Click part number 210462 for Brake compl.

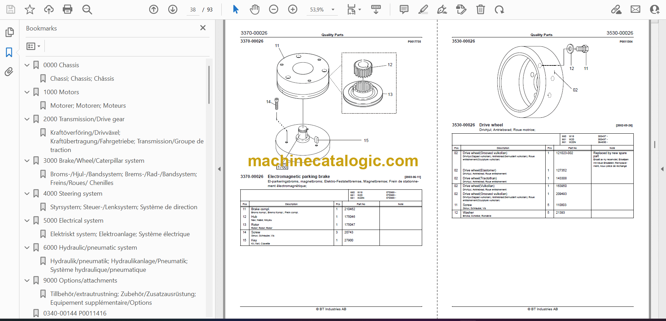click(x=350, y=209)
